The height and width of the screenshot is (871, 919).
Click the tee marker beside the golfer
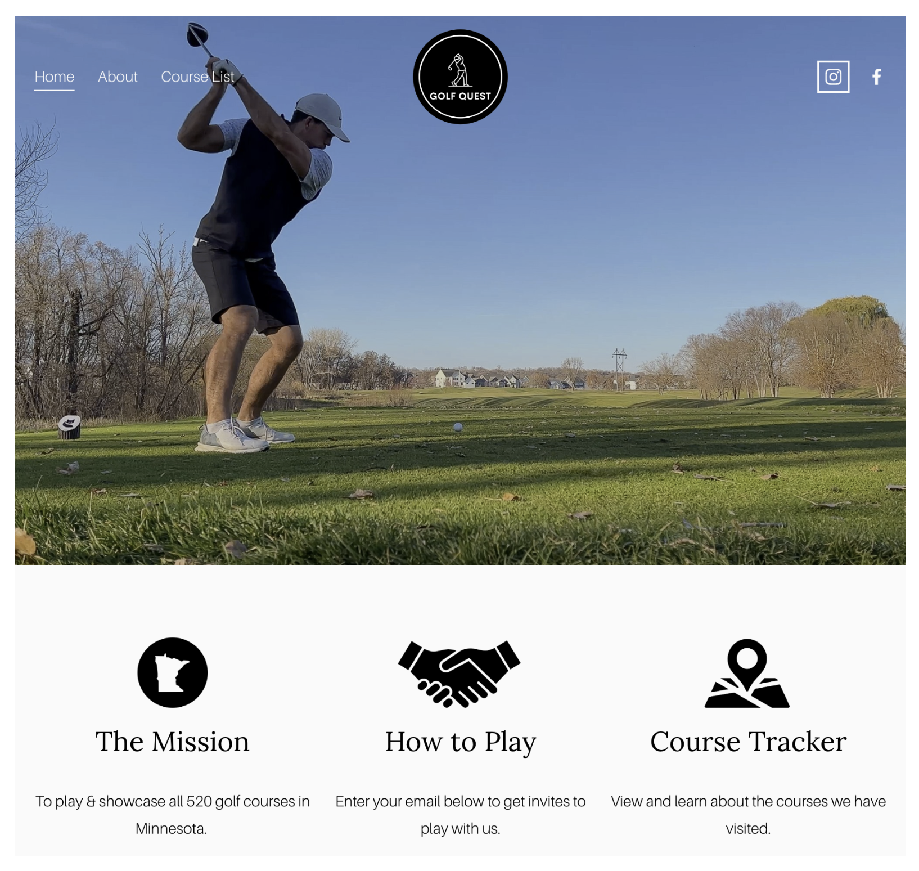(69, 427)
